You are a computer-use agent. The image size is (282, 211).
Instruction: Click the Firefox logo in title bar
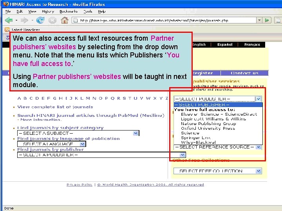click(6, 4)
